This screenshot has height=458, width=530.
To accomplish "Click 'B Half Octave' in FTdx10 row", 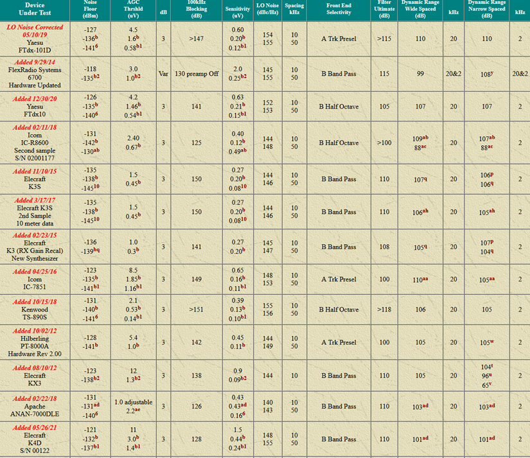I will [x=339, y=107].
